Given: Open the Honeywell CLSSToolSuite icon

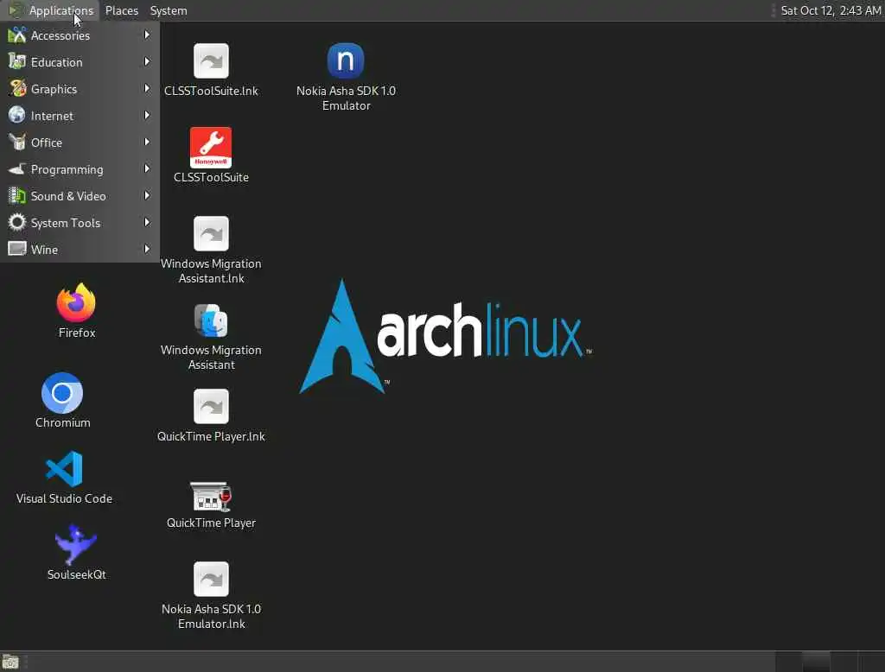Looking at the screenshot, I should click(x=211, y=147).
